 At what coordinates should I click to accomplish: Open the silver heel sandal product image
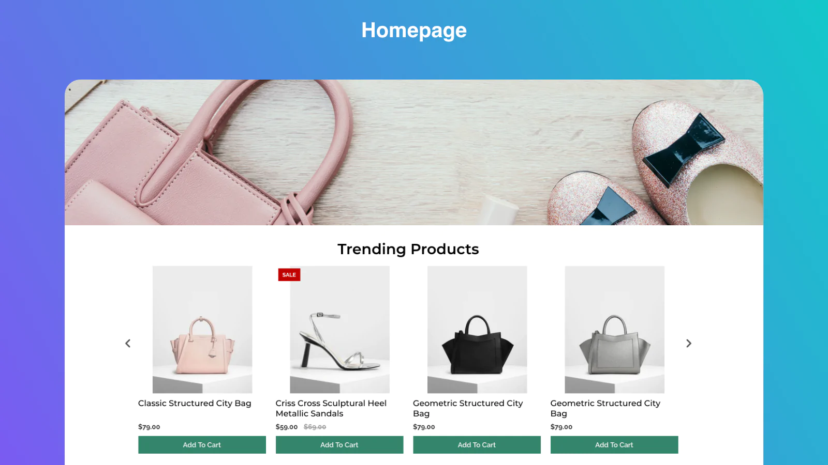point(339,330)
